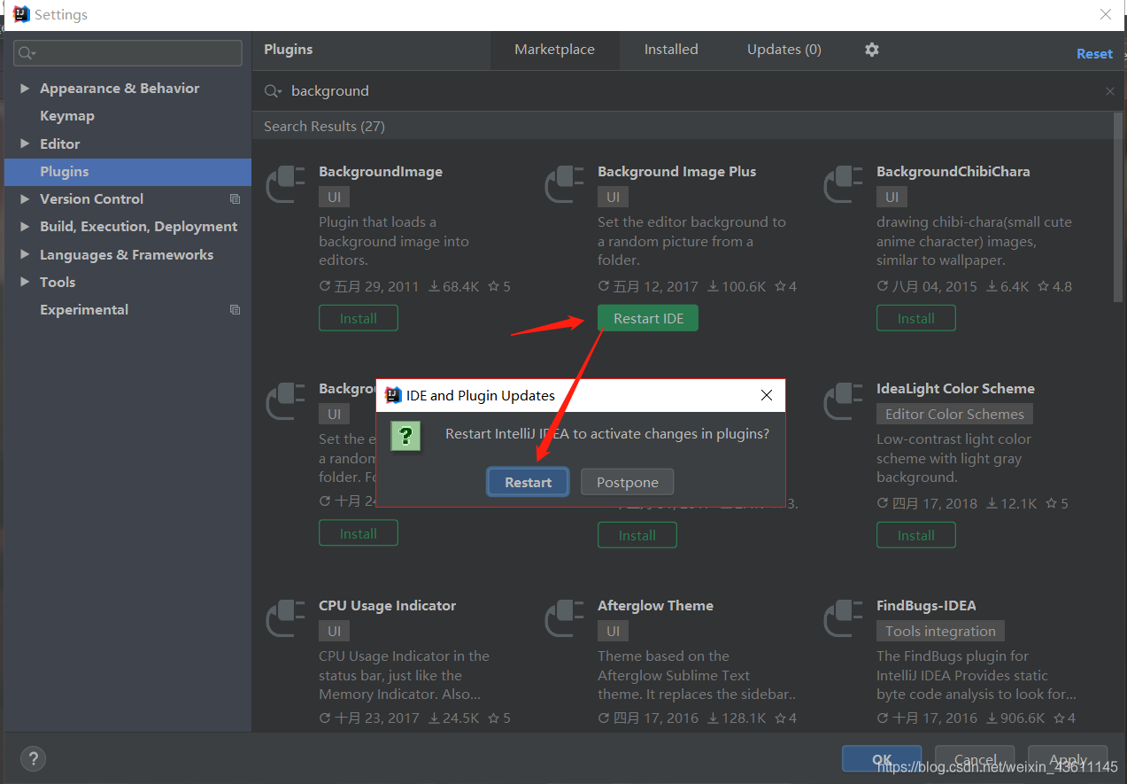This screenshot has width=1127, height=784.
Task: Click the CPU Usage Indicator plugin icon
Action: (x=286, y=618)
